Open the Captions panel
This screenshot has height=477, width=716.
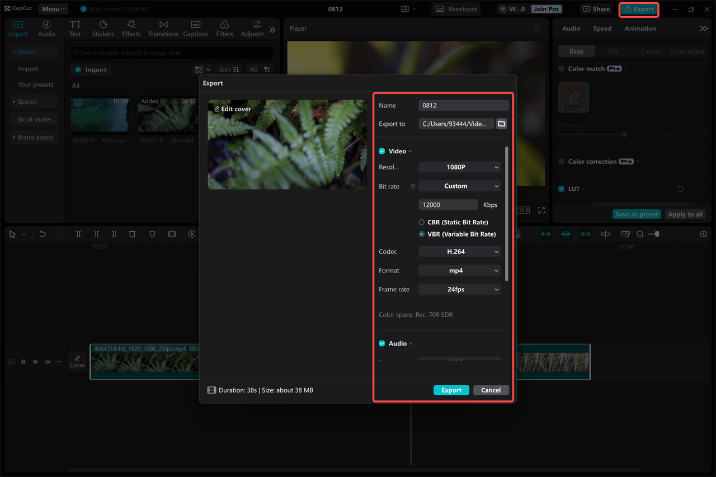click(x=195, y=28)
